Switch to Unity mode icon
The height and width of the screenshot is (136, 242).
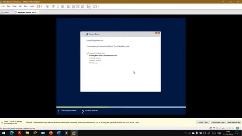[82, 6]
